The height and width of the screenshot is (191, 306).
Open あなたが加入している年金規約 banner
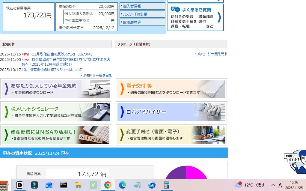[56, 89]
